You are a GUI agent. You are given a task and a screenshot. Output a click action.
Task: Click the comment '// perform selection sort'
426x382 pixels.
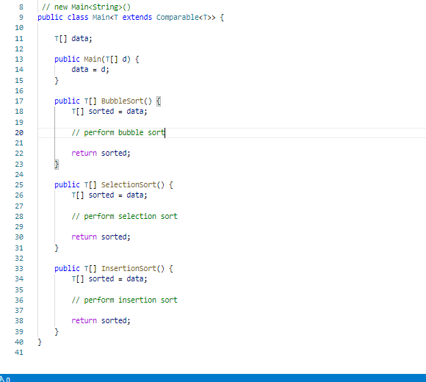click(x=124, y=216)
